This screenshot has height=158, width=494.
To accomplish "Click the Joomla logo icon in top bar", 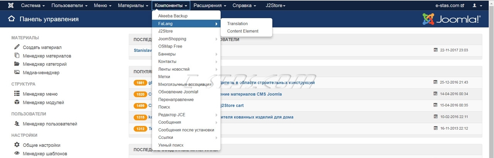I will [x=10, y=6].
